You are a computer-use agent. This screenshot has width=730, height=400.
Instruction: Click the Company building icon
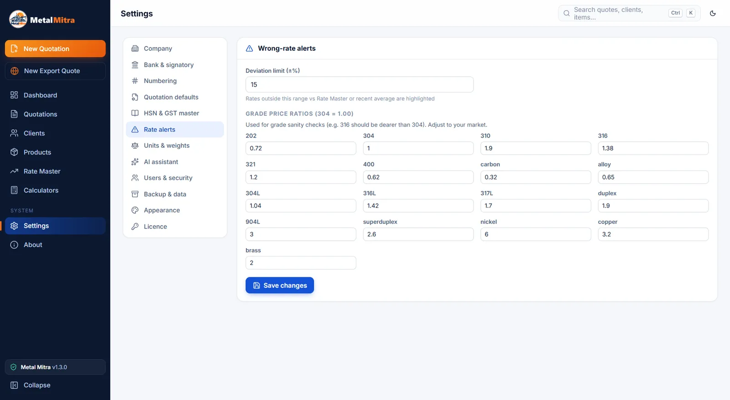pos(135,48)
